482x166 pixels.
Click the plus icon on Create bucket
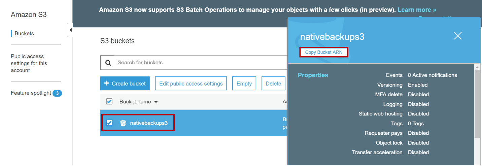tap(107, 84)
